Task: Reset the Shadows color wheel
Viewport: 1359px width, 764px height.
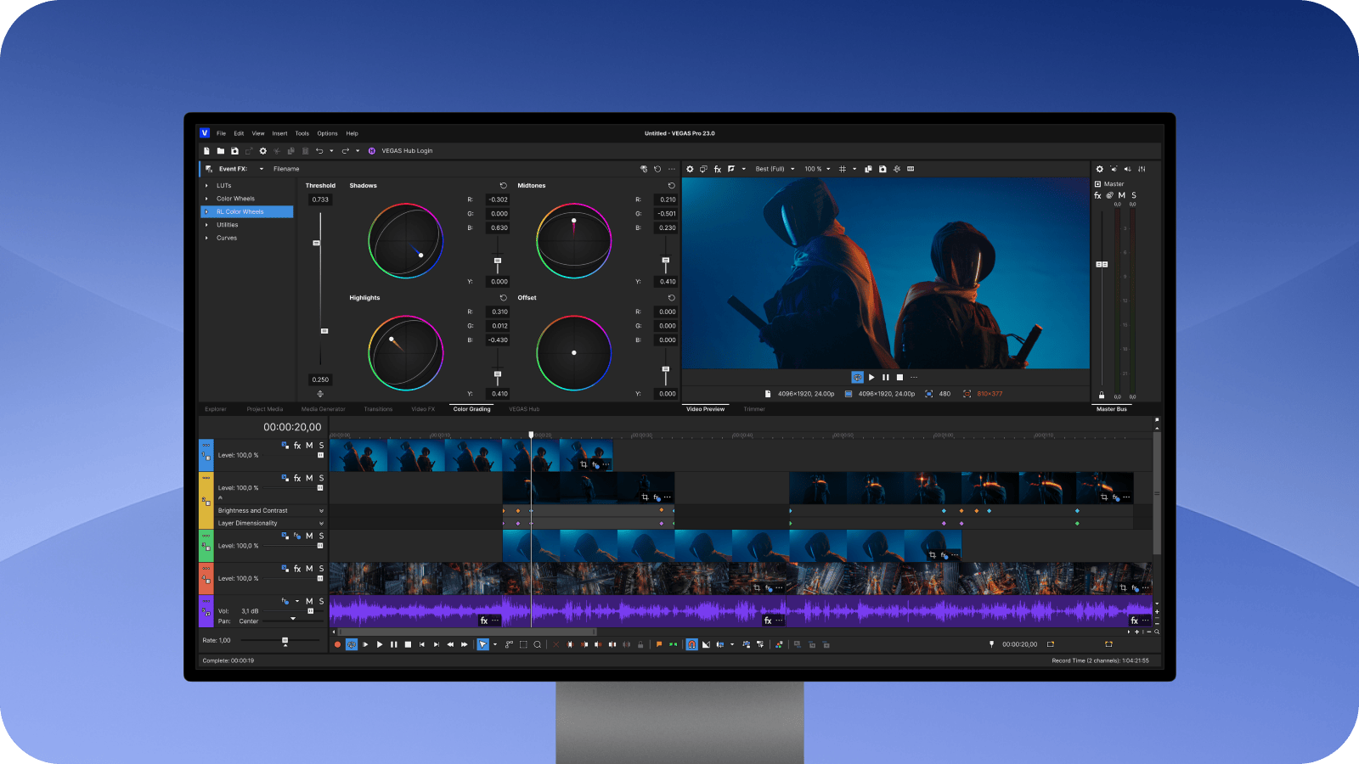Action: pos(503,185)
